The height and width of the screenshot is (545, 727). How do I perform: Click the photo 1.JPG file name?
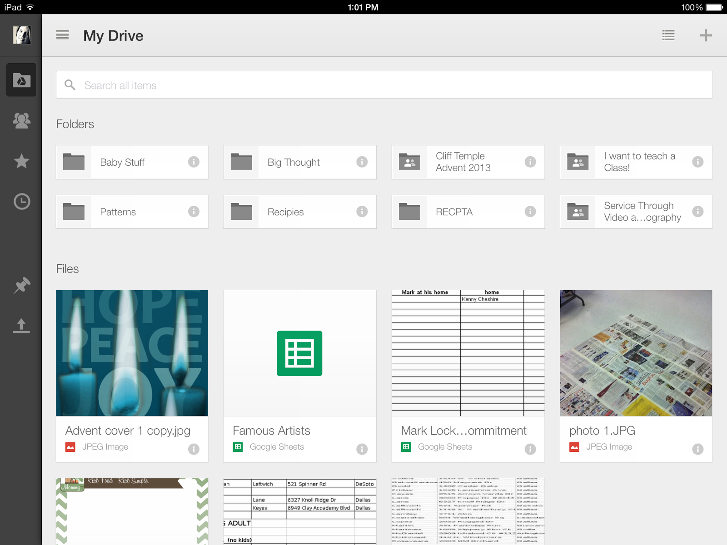pyautogui.click(x=602, y=431)
